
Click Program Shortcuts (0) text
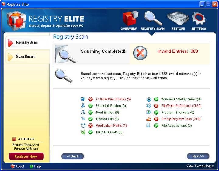(178, 113)
